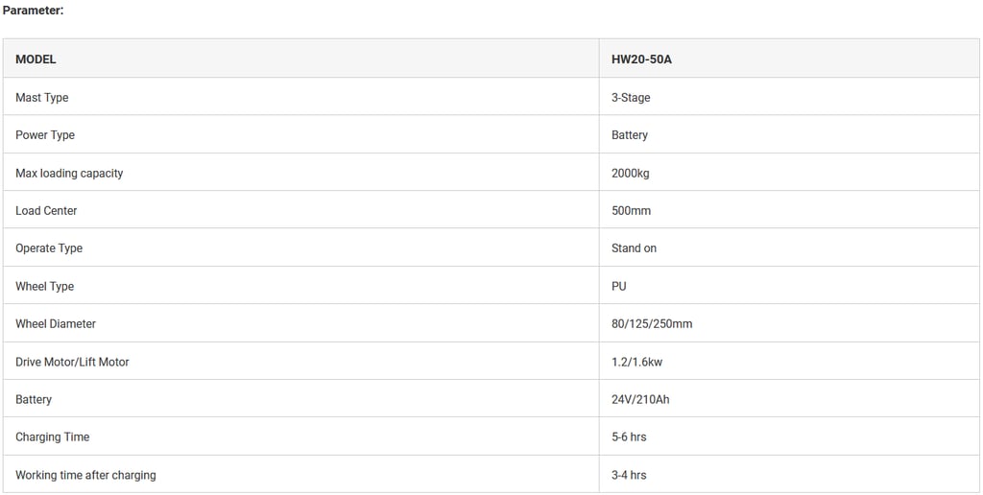Click the Drive Motor/Lift Motor label
983x495 pixels.
[72, 363]
